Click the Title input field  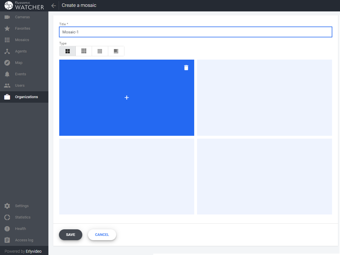pyautogui.click(x=195, y=32)
